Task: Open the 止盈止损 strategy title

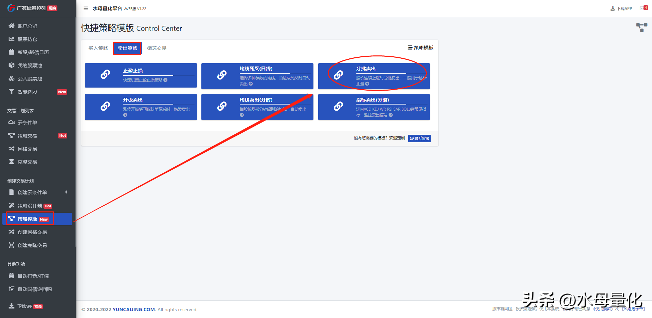Action: [133, 71]
